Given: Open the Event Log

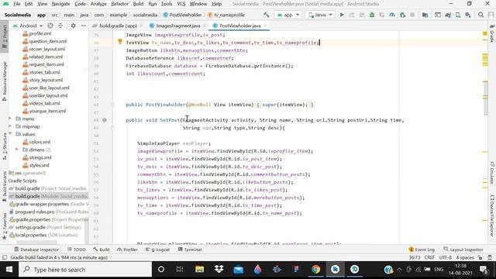Looking at the screenshot, I should (x=422, y=250).
